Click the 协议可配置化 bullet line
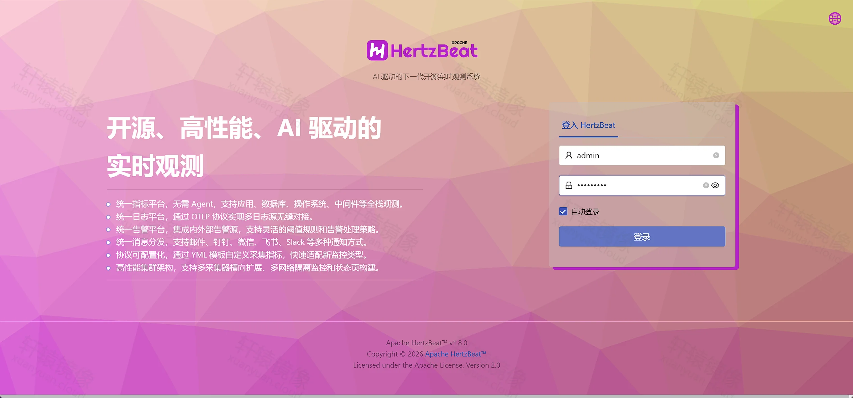 click(x=242, y=255)
